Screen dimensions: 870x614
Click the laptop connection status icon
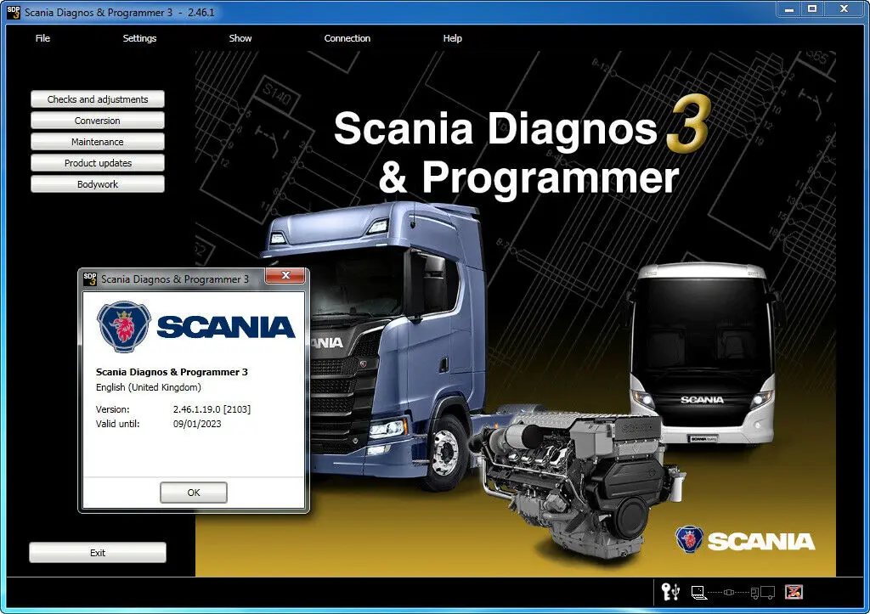point(698,593)
